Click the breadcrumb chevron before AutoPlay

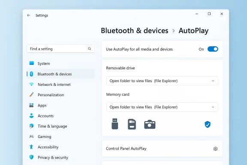click(173, 31)
